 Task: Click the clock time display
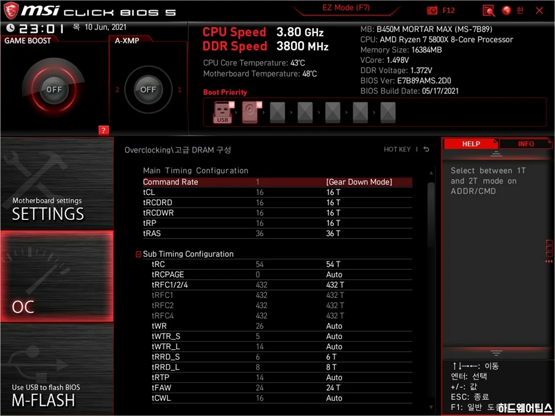[x=41, y=28]
